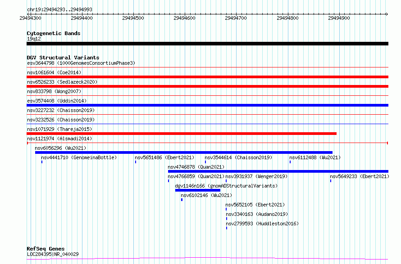Open the nsv6102146 (Wu2021) label

206,195
